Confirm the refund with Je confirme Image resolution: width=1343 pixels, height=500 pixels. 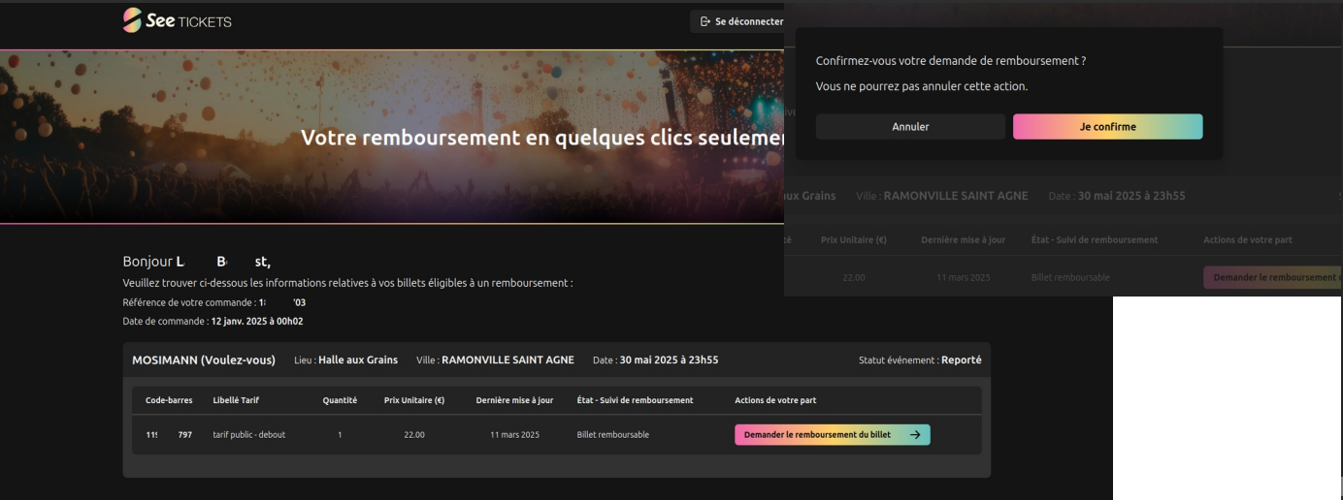[1107, 127]
